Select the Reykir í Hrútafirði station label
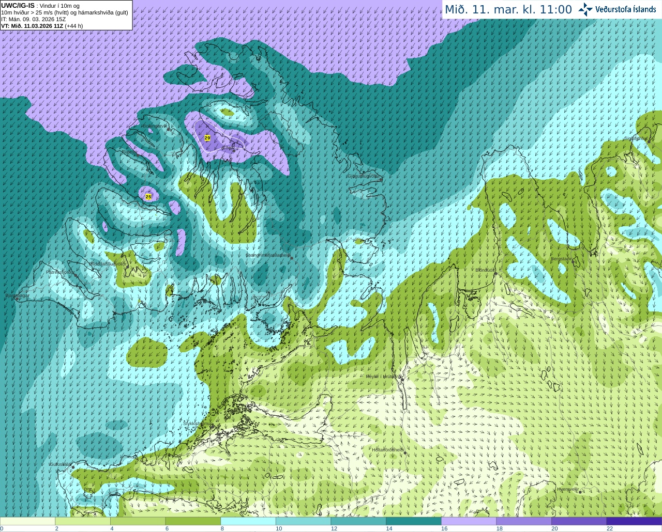Viewport: 662px width, 532px height. pos(383,377)
